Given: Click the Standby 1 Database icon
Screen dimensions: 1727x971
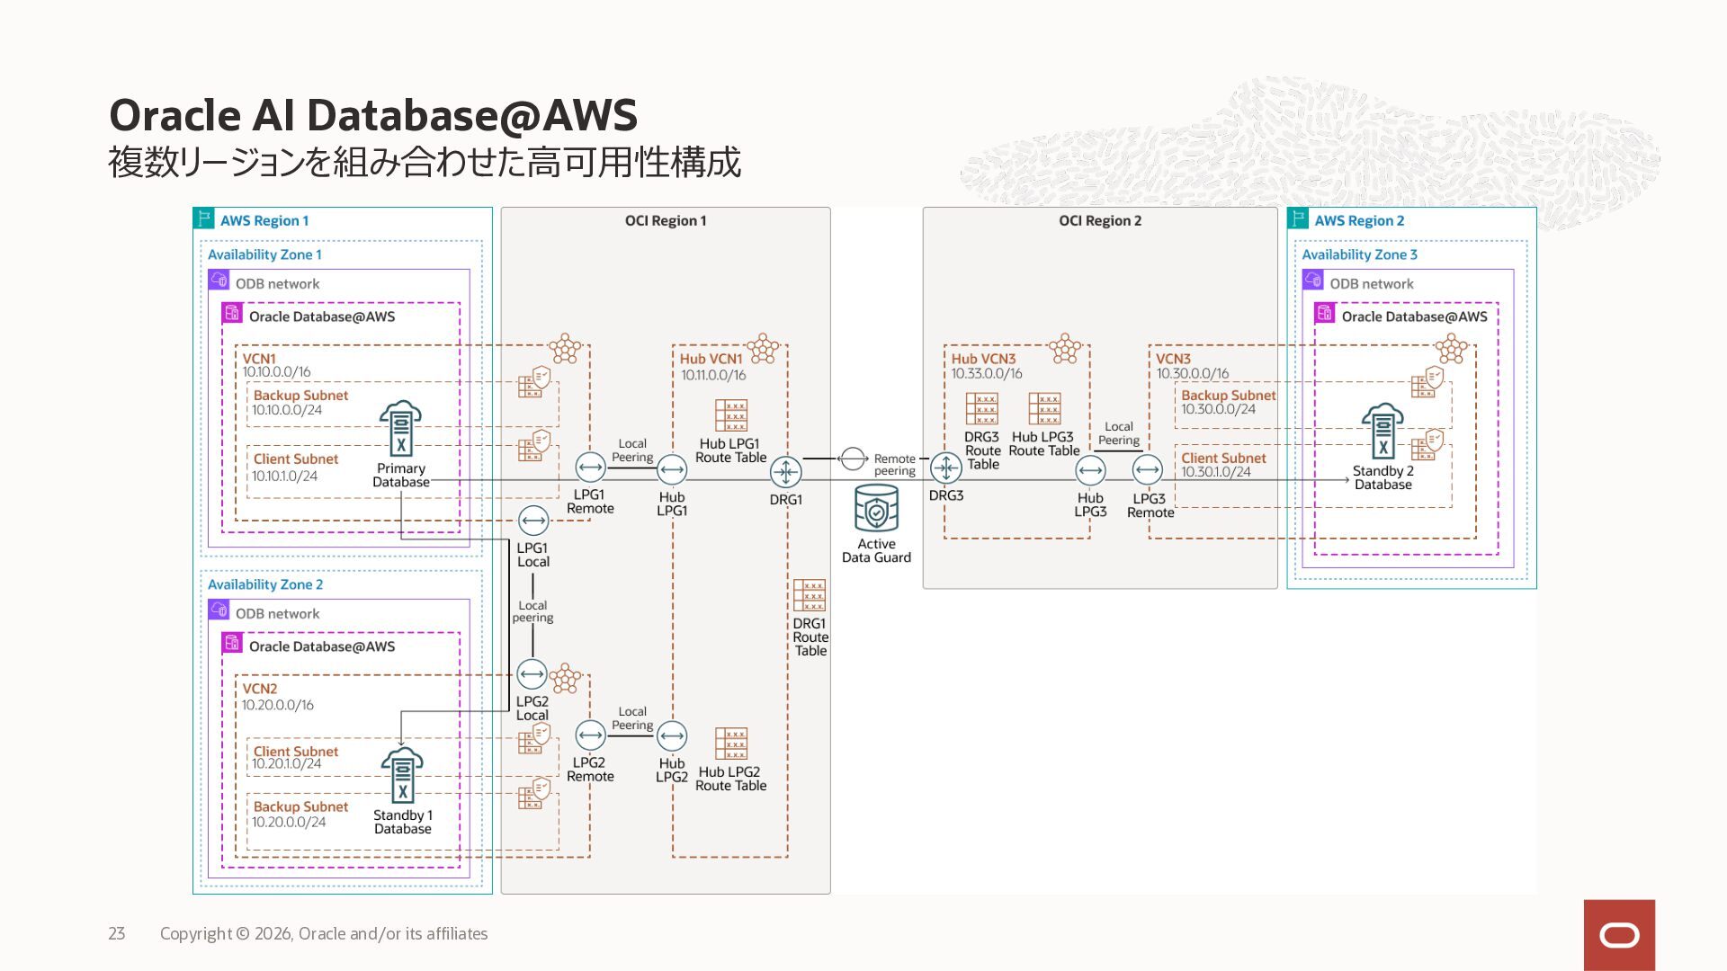Looking at the screenshot, I should [402, 775].
